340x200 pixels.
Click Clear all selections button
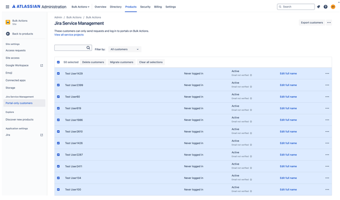151,62
